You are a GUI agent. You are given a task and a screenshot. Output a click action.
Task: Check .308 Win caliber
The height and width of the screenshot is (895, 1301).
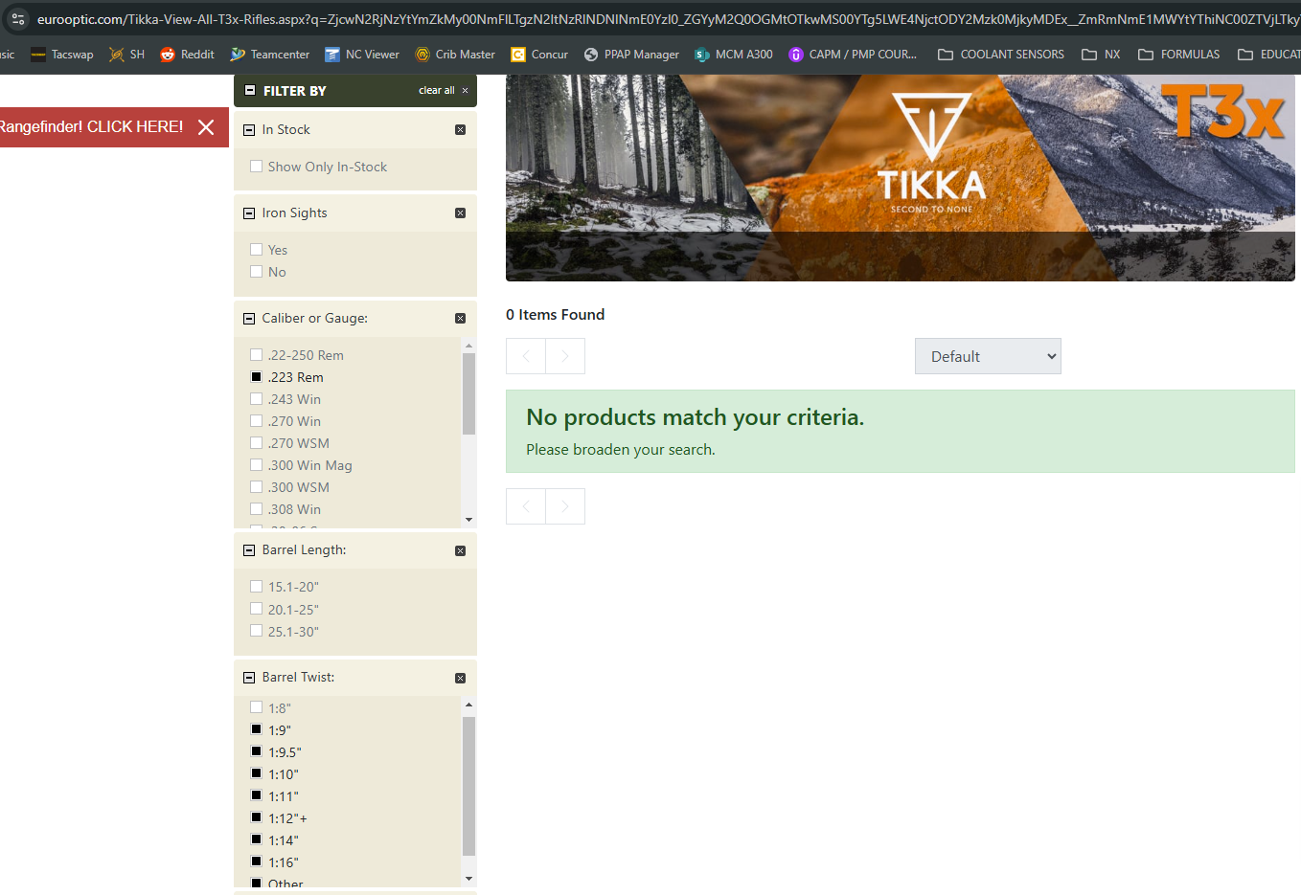256,509
